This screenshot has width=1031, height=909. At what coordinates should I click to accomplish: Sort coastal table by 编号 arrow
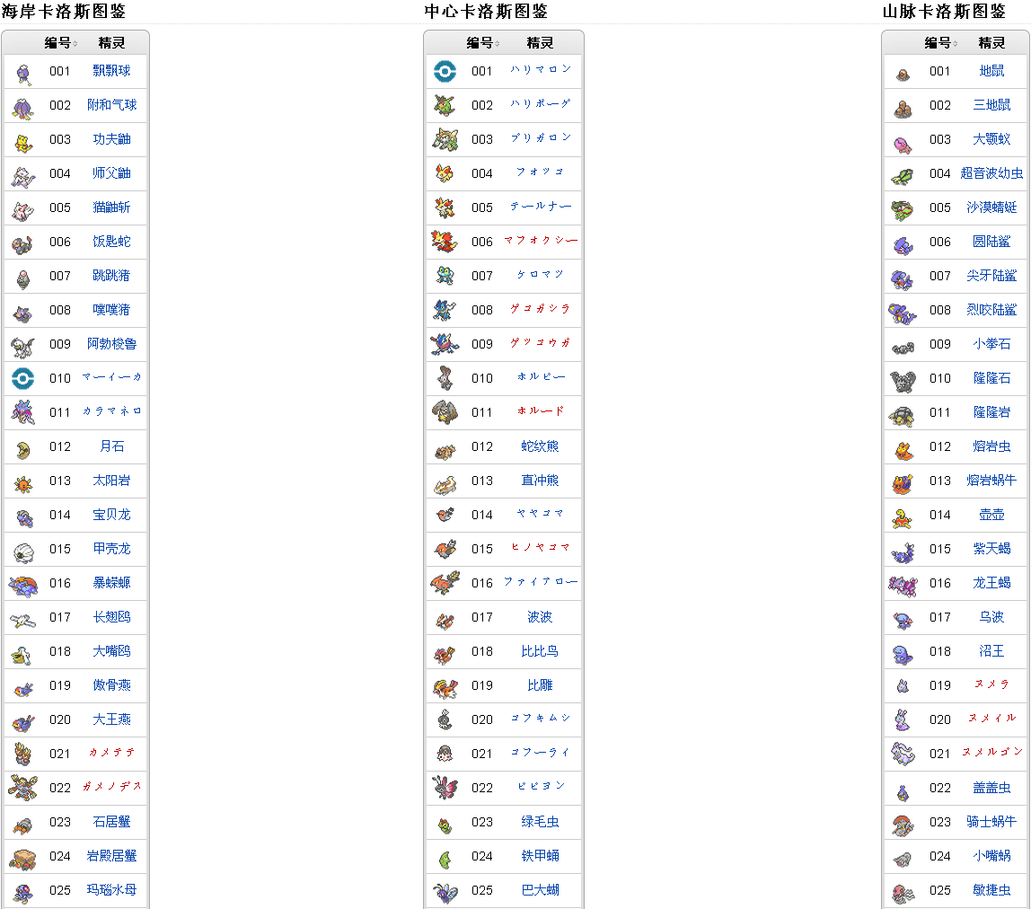(x=75, y=43)
